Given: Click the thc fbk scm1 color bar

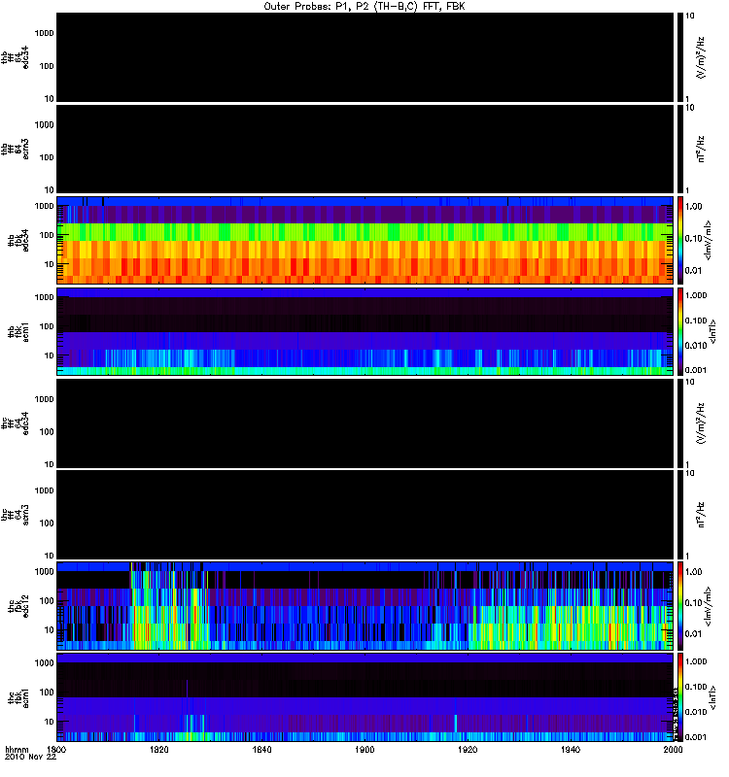Looking at the screenshot, I should coord(680,697).
